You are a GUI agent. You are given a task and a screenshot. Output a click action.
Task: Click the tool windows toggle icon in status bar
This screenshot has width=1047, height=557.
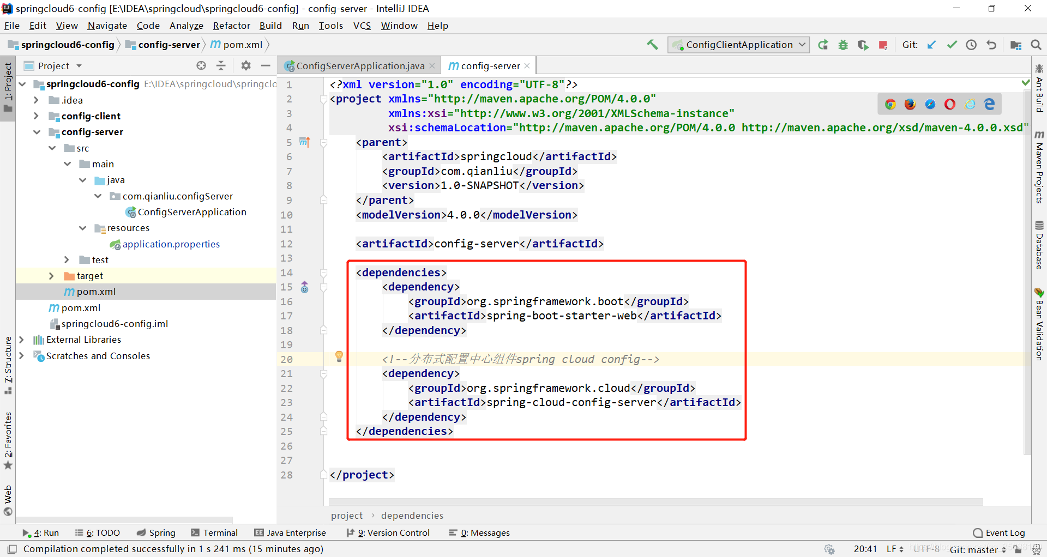click(x=13, y=549)
